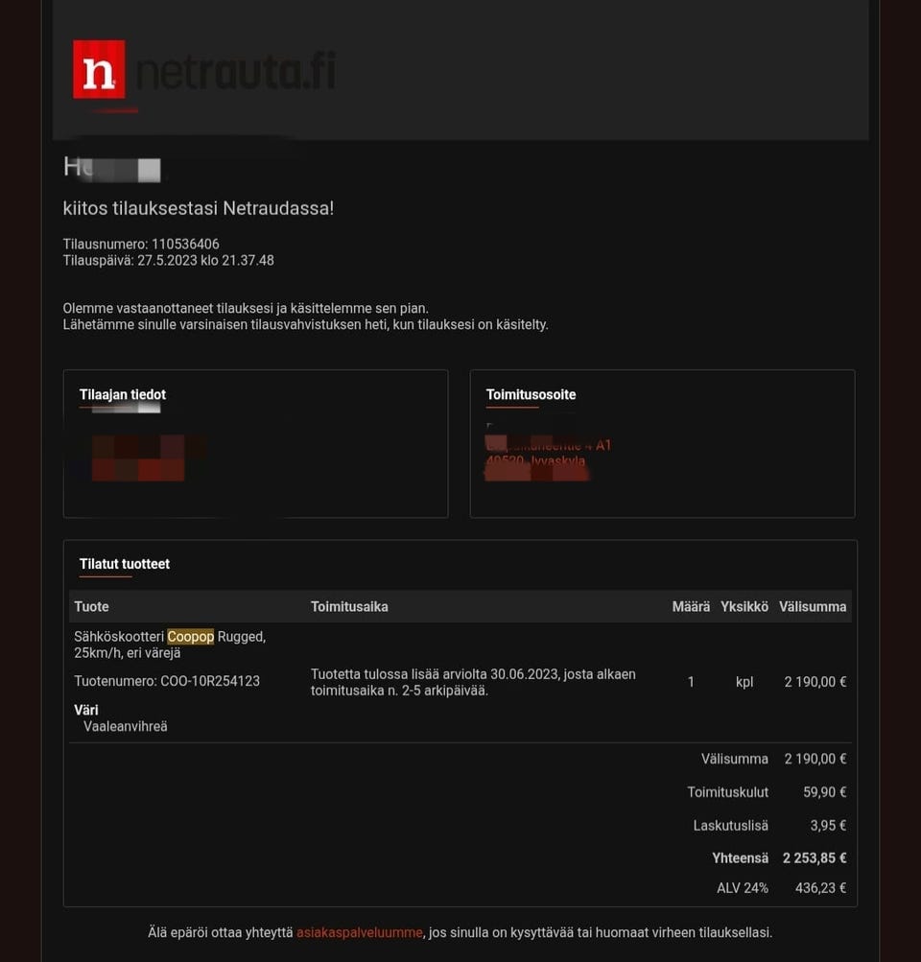
Task: Select the order date 27.5.2023 klo 21.37.48
Action: pos(205,261)
